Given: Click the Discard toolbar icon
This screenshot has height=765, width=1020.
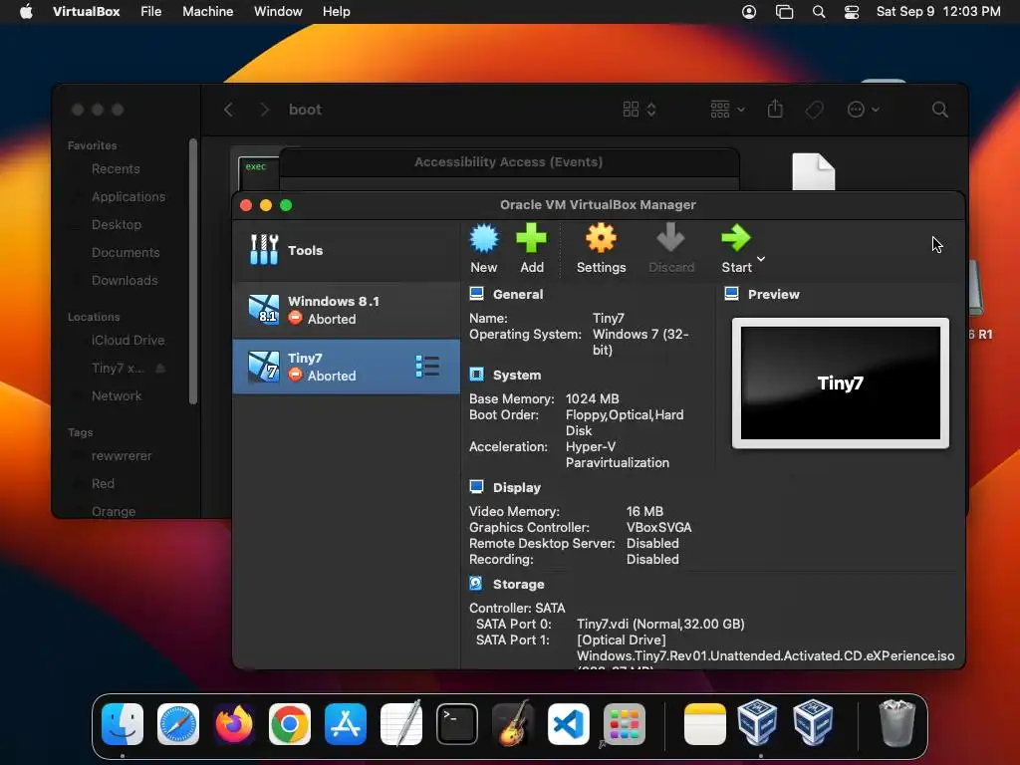Looking at the screenshot, I should [670, 239].
